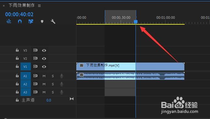Toggle sync lock on V3
210x119 pixels.
tap(35, 50)
